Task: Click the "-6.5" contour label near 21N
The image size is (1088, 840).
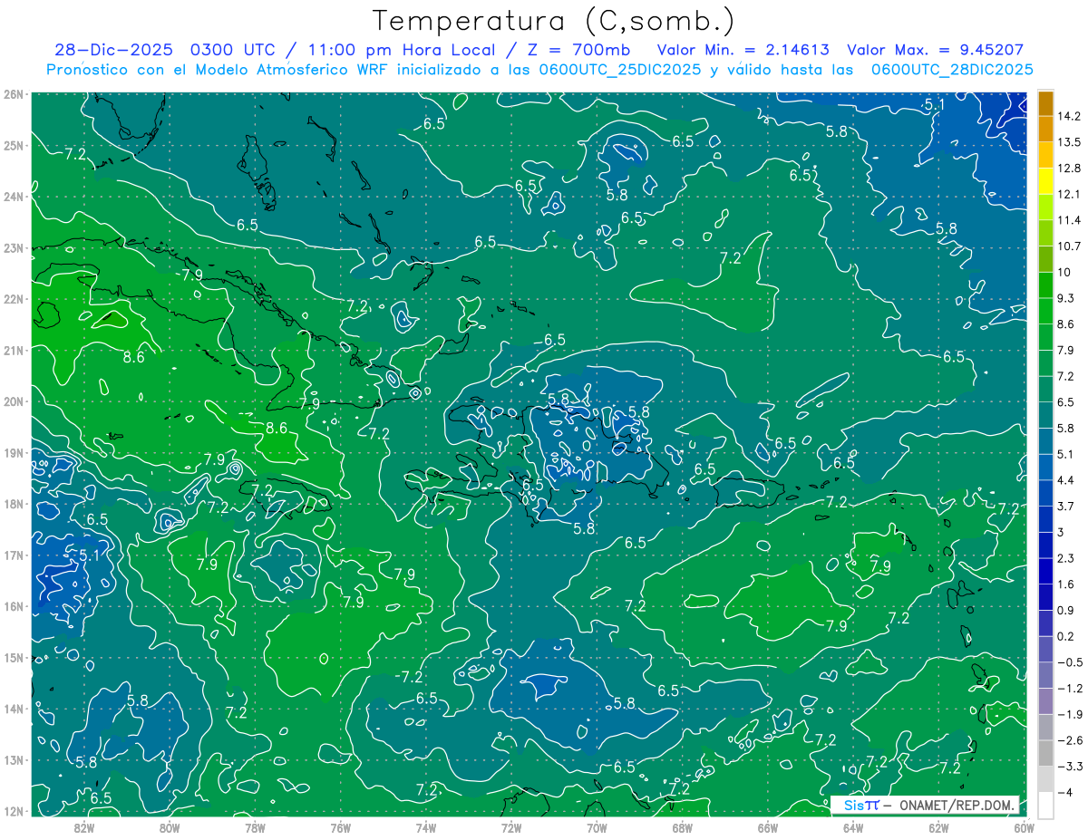Action: click(x=551, y=339)
